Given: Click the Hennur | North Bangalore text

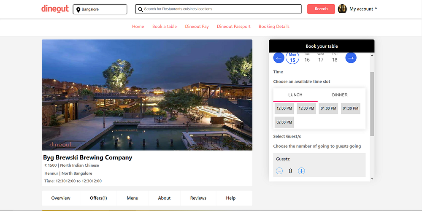Looking at the screenshot, I should (x=68, y=173).
